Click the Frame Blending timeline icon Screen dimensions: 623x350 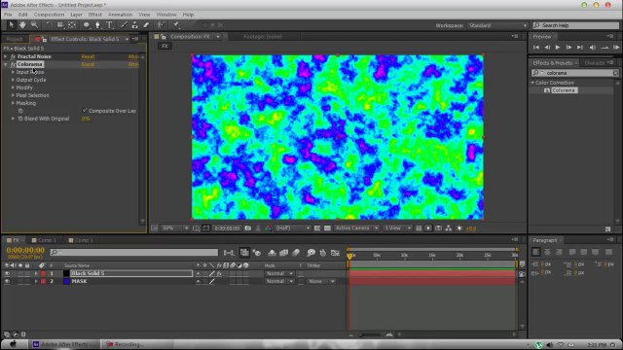pyautogui.click(x=283, y=253)
